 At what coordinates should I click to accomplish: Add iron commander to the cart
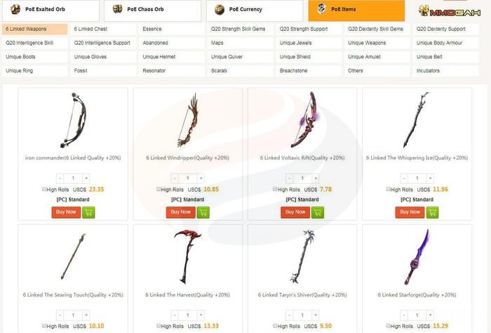[88, 212]
